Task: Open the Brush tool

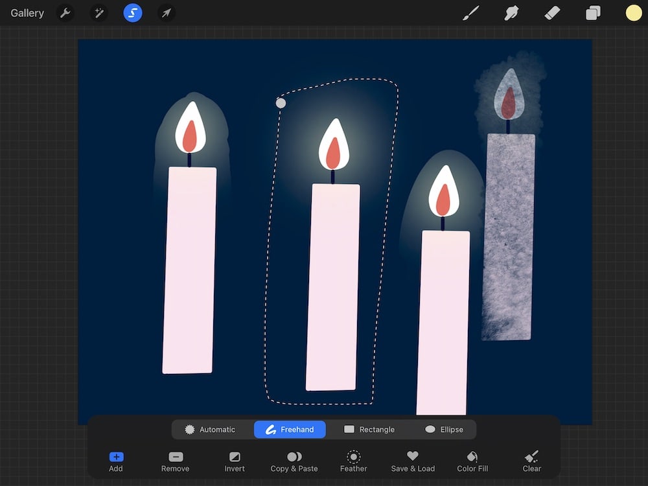Action: click(471, 13)
